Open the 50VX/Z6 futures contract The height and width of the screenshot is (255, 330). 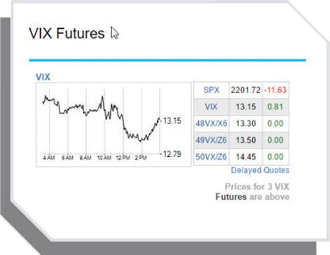(x=211, y=157)
